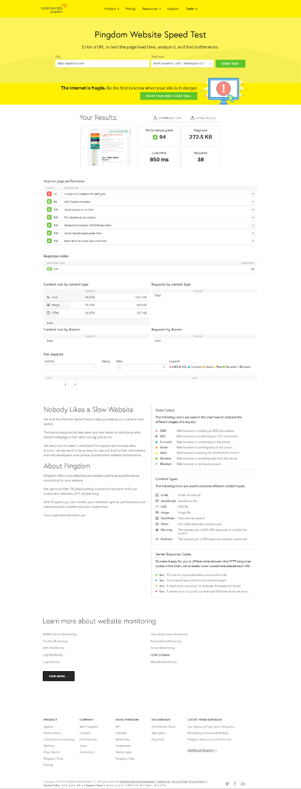This screenshot has height=789, width=301.
Task: Open the Tools menu
Action: (x=191, y=9)
